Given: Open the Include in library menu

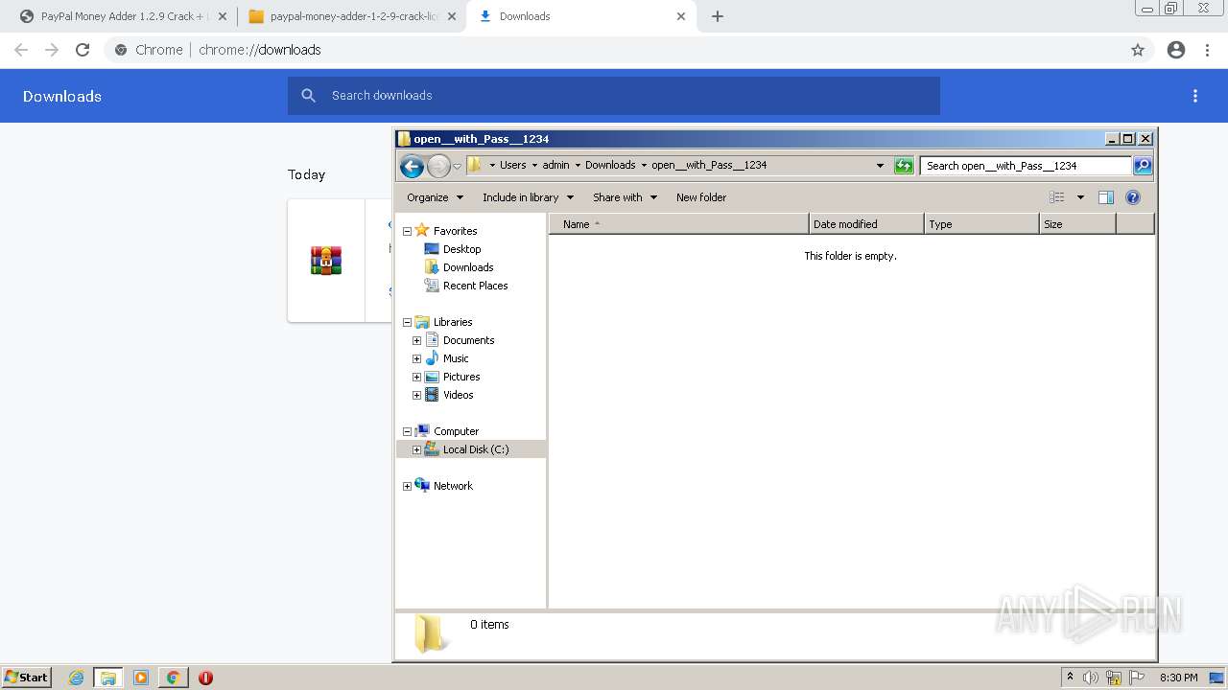Looking at the screenshot, I should tap(528, 197).
